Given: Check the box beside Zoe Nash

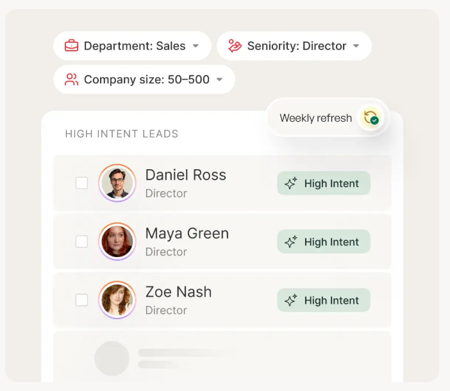Looking at the screenshot, I should (x=82, y=300).
